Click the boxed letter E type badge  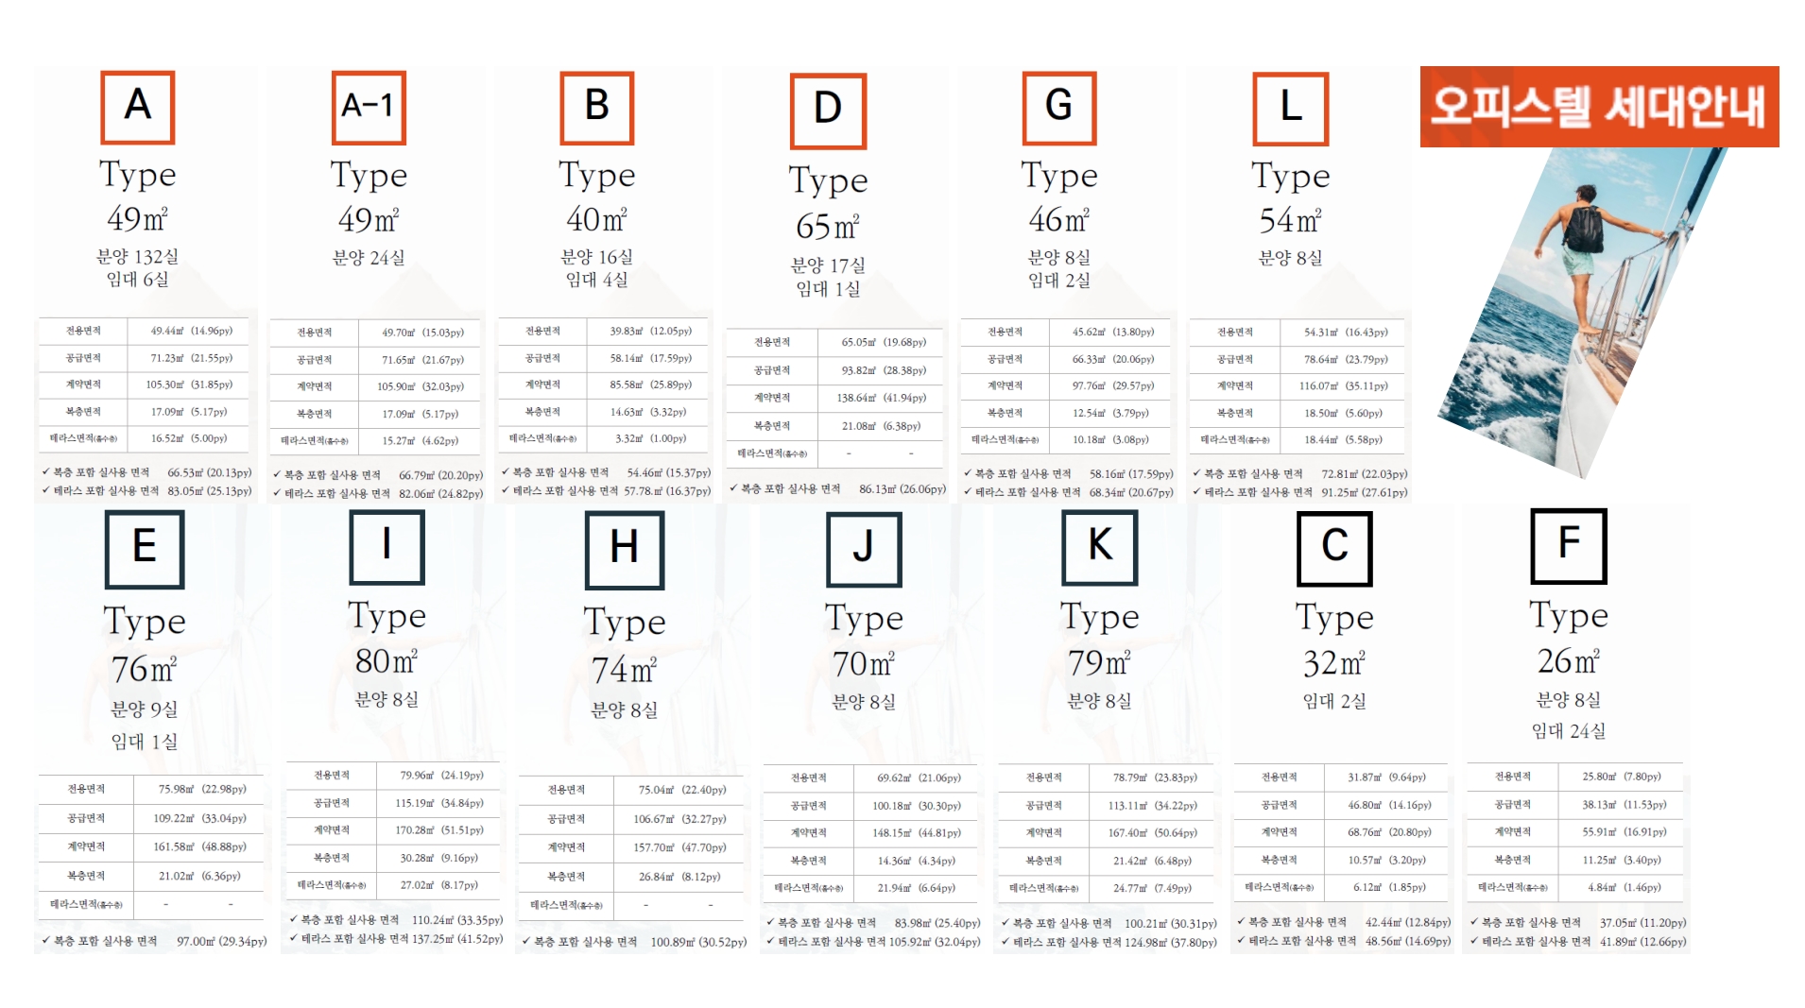coord(145,549)
